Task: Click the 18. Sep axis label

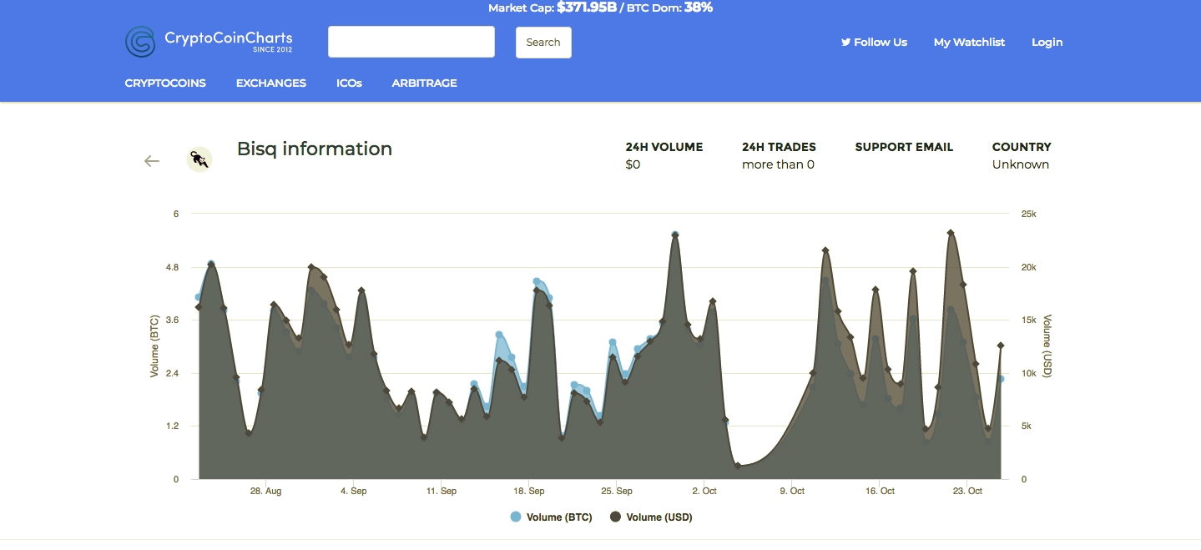Action: (529, 492)
